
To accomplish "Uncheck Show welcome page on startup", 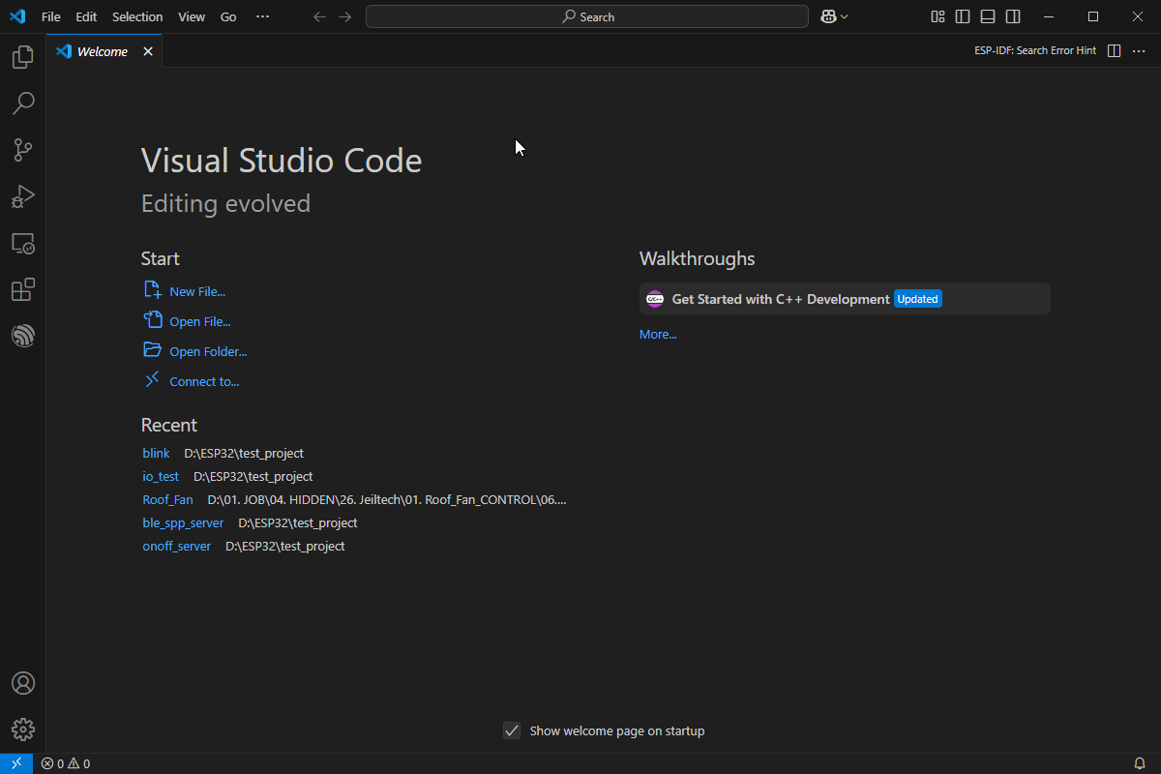I will (512, 730).
